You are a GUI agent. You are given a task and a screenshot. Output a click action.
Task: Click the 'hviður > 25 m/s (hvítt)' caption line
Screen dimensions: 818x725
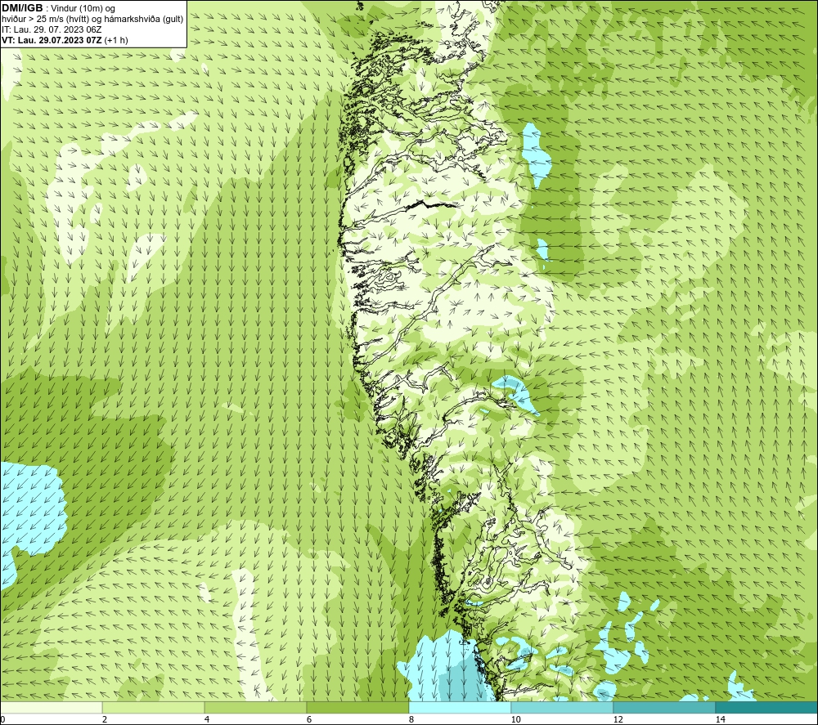pos(92,20)
